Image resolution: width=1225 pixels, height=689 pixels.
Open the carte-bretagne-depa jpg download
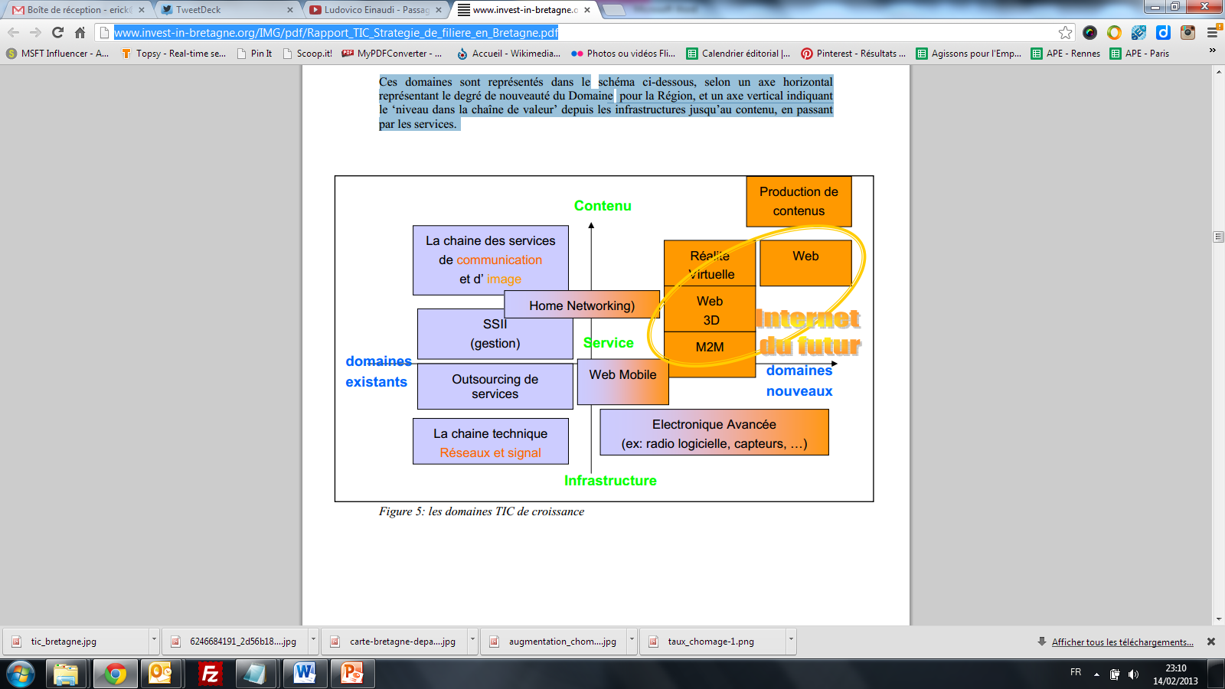(394, 642)
